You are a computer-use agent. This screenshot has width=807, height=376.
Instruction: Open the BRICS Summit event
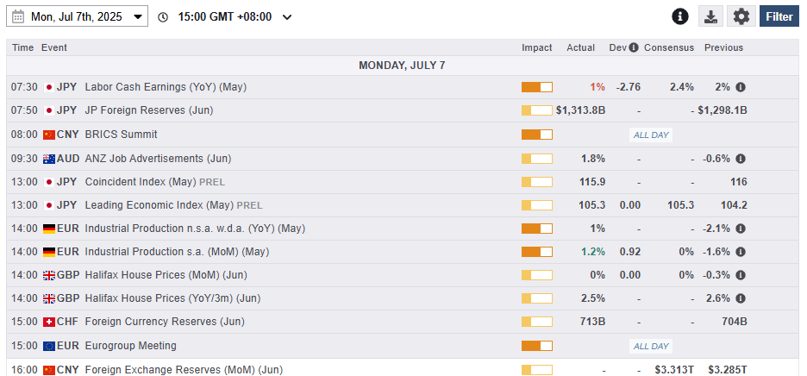pyautogui.click(x=121, y=135)
